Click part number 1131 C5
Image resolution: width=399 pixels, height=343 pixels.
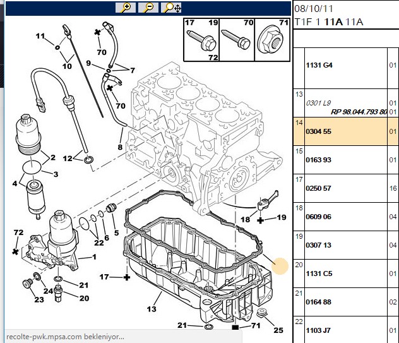tap(319, 274)
